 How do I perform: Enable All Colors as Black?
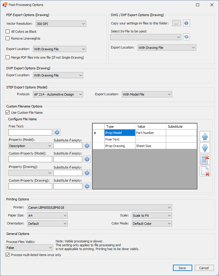tap(8, 32)
